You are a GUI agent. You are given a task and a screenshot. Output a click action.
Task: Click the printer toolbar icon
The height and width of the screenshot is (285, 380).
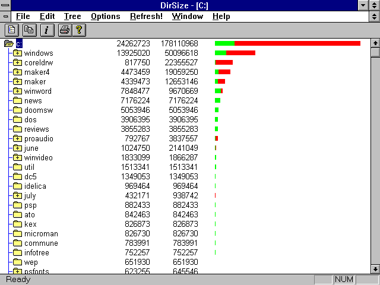(x=64, y=29)
